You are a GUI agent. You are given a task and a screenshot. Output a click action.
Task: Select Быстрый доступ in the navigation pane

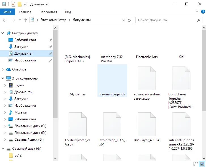[25, 33]
